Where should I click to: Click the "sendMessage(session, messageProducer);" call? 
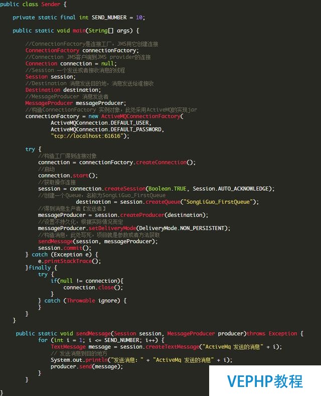point(98,241)
